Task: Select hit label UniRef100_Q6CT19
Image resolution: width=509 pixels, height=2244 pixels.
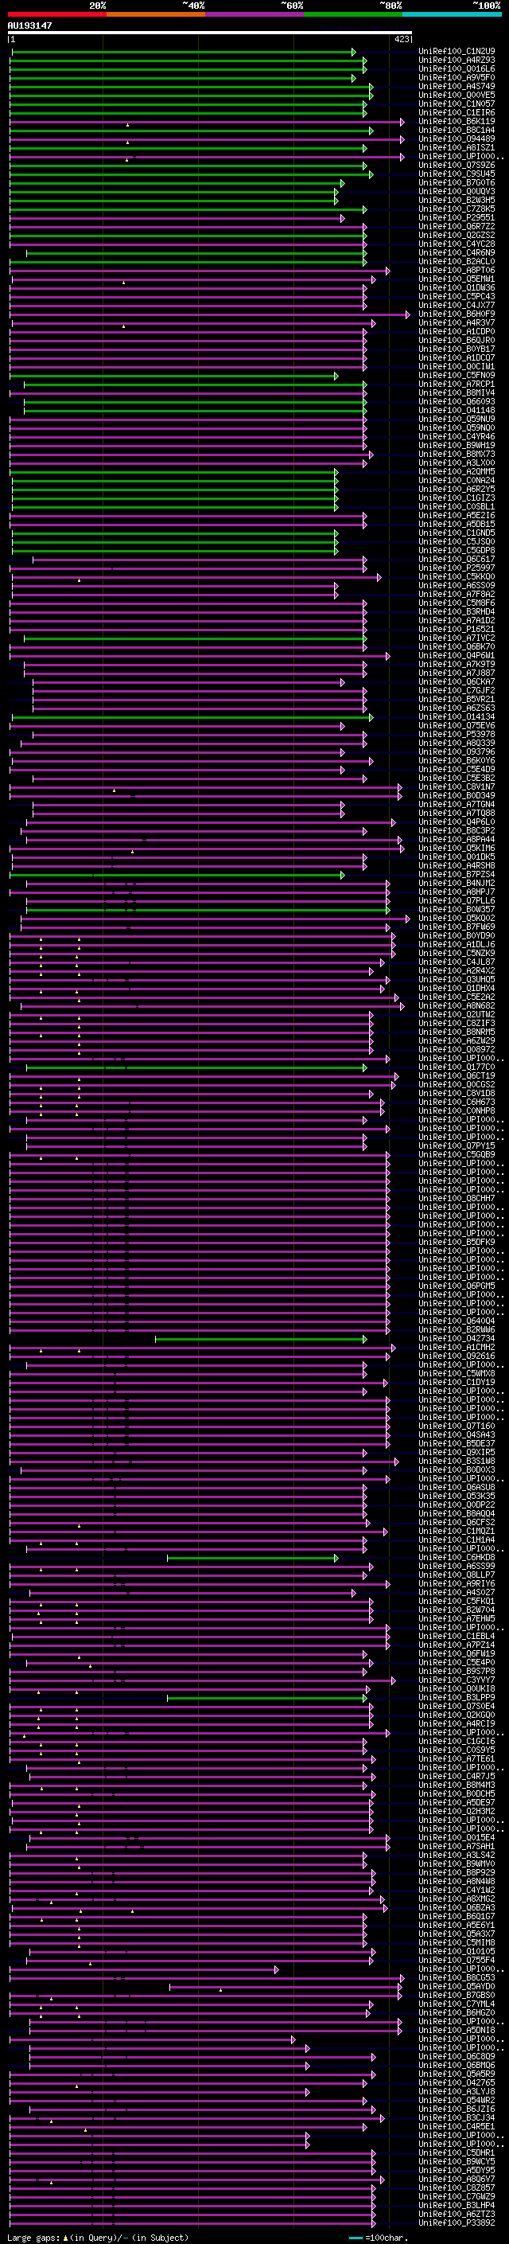Action: pos(457,1076)
